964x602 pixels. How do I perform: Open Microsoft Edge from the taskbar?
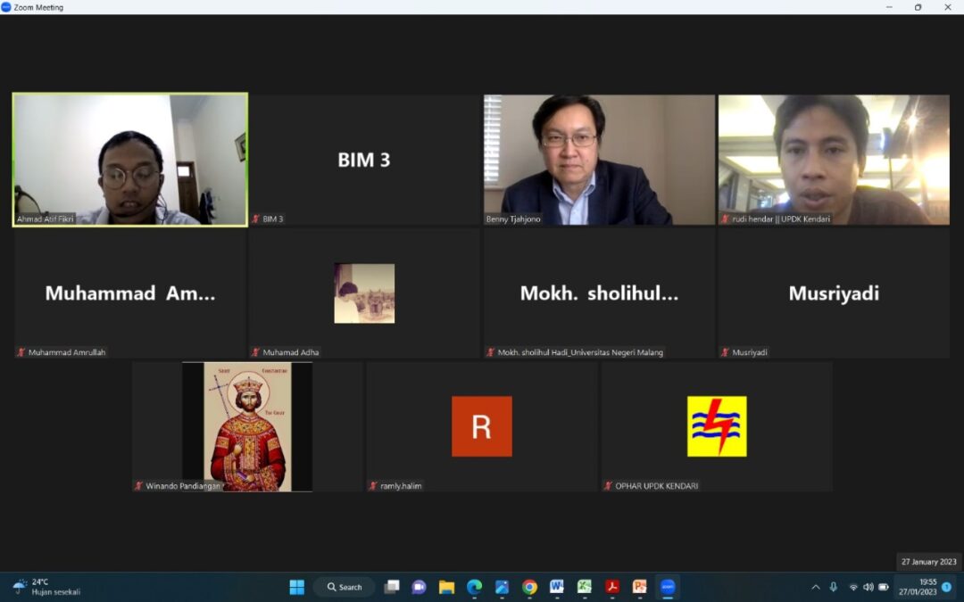[474, 587]
